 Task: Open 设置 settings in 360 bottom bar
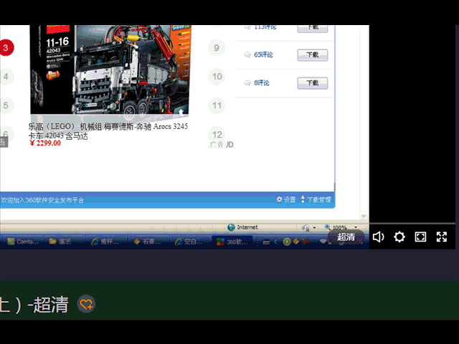point(286,200)
